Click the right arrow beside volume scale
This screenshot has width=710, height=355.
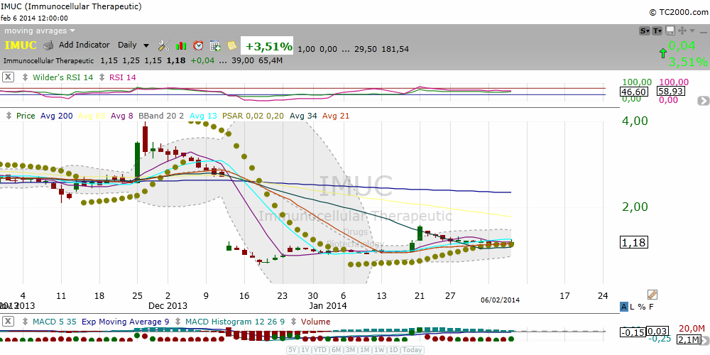coord(704,339)
